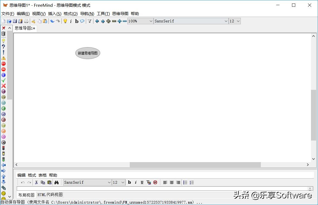Add the yellow warning triangle icon
This screenshot has height=205, width=318.
pyautogui.click(x=4, y=58)
